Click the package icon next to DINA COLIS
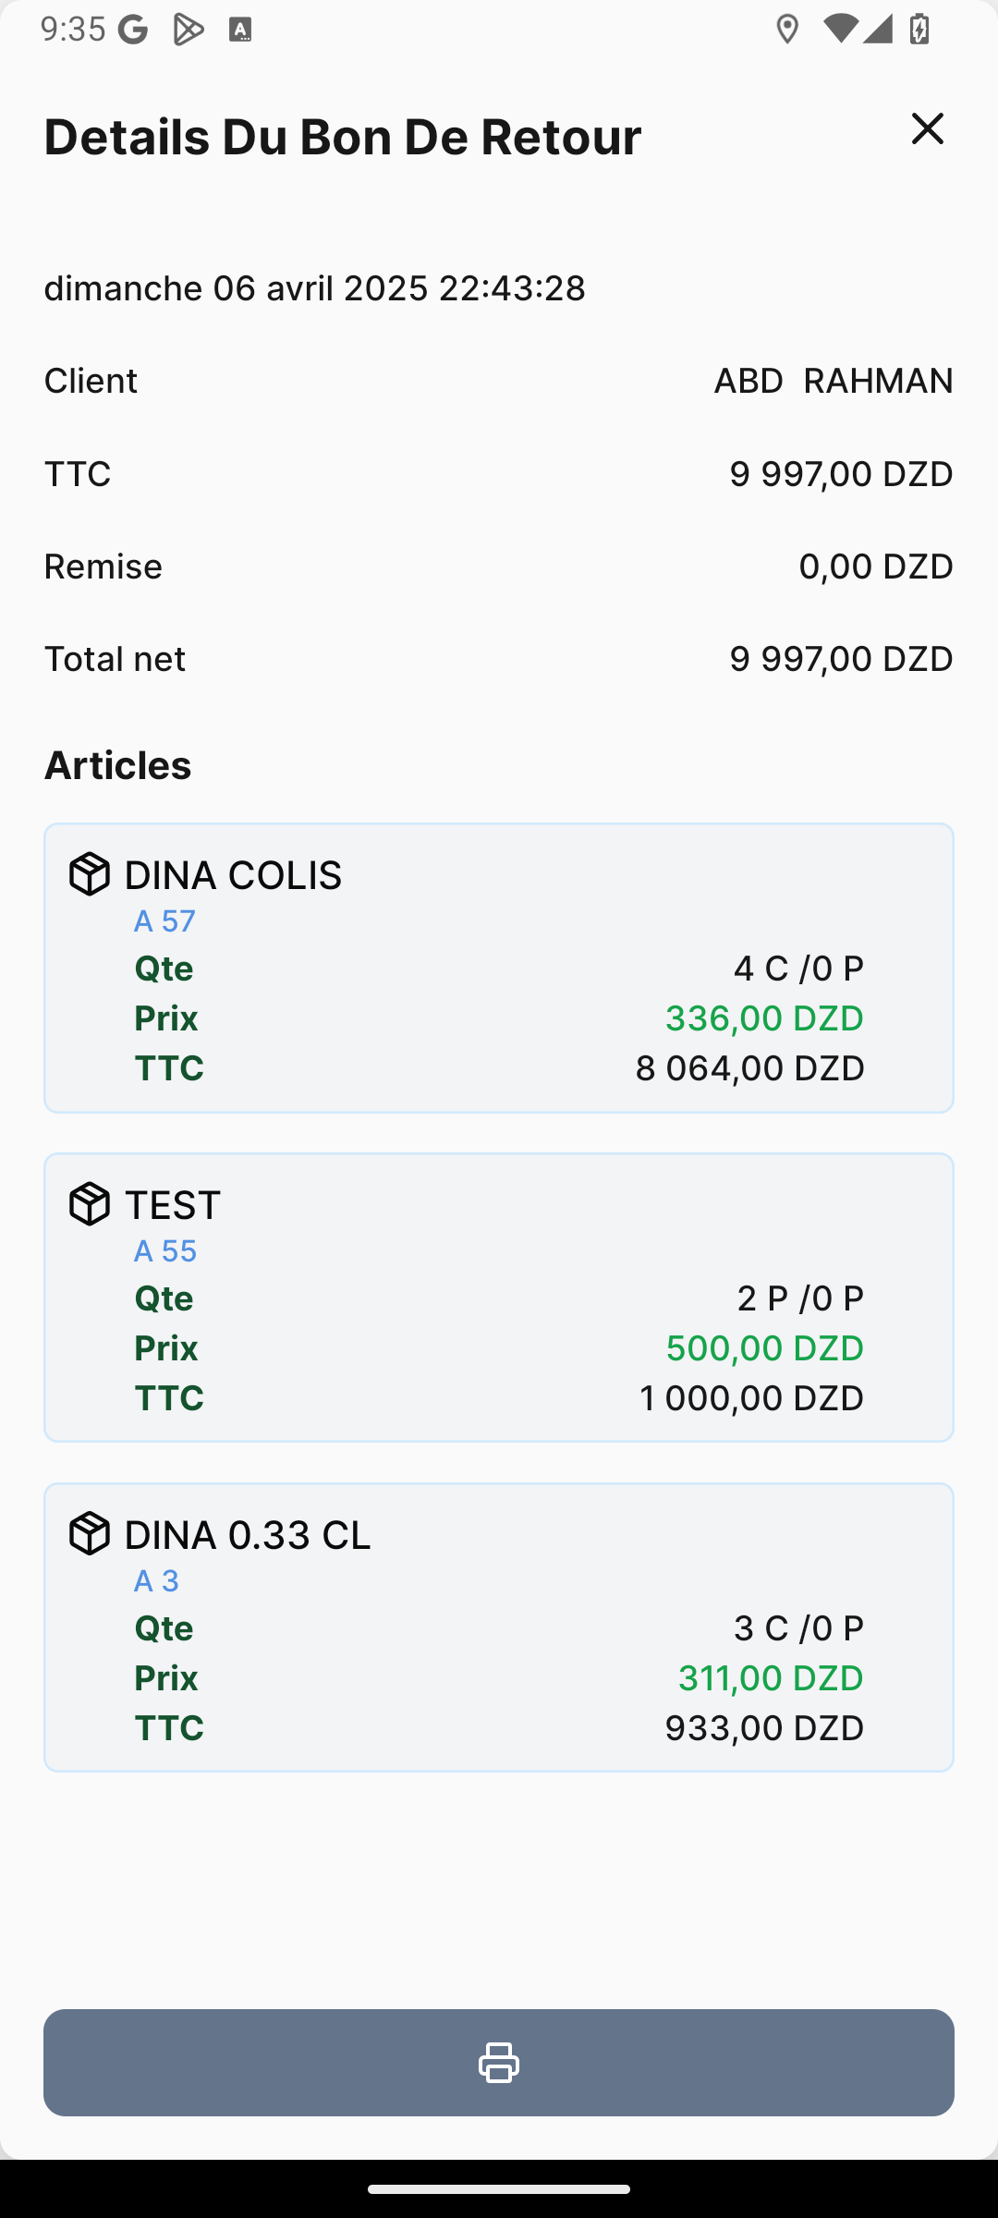 (90, 874)
